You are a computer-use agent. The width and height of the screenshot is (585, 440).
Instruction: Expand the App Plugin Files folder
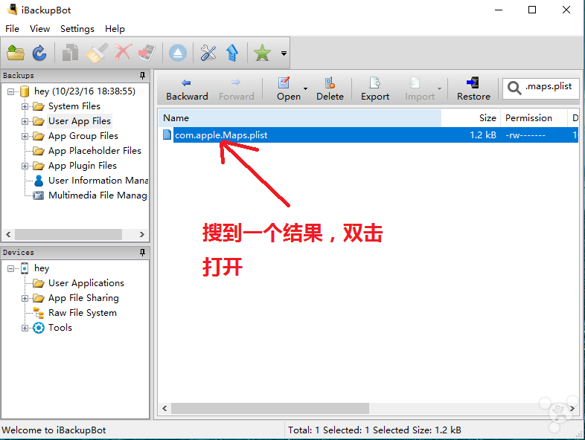25,166
